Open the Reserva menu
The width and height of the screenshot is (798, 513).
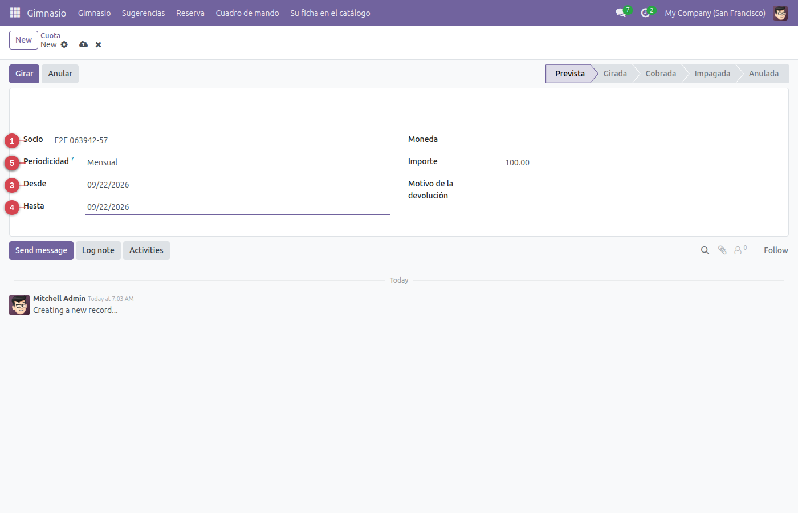pos(190,13)
